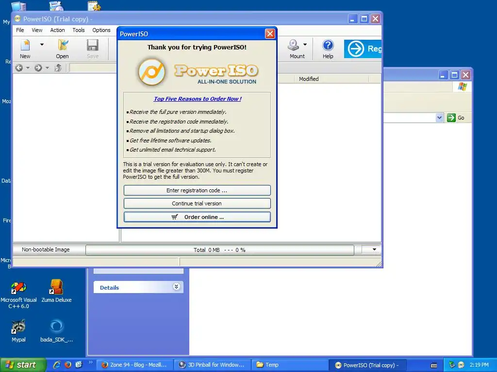Image resolution: width=497 pixels, height=372 pixels.
Task: Click the Mount drive icon
Action: point(293,45)
